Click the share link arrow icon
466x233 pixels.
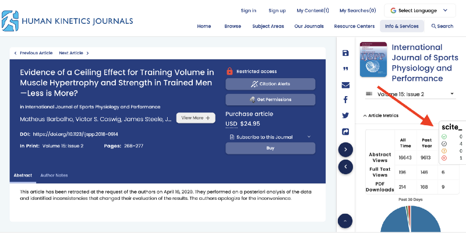(345, 132)
